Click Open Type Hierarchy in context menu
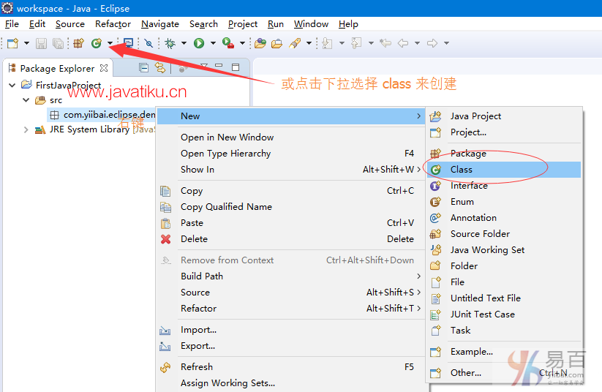602x392 pixels. [x=290, y=154]
